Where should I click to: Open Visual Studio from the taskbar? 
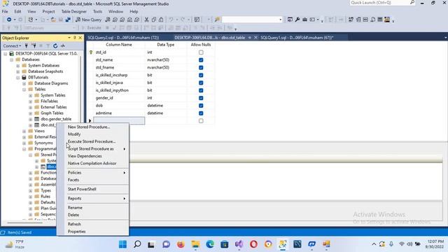[x=239, y=244]
